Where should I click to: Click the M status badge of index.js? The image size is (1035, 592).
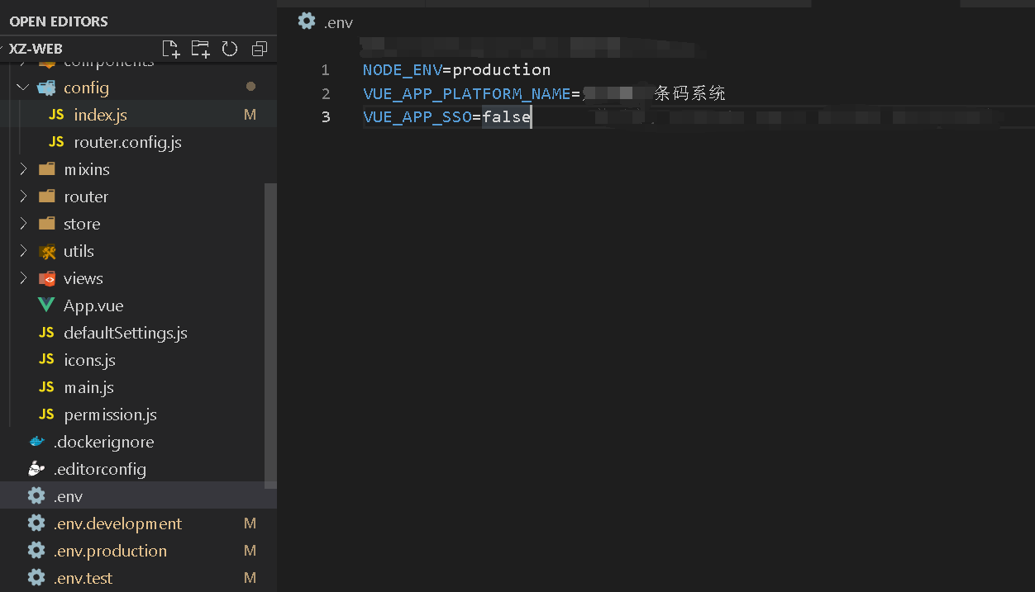point(250,115)
